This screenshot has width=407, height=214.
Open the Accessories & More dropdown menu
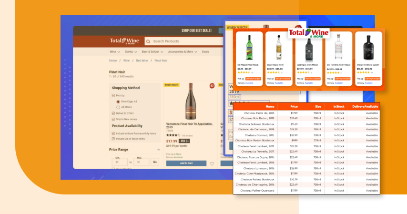[x=183, y=51]
